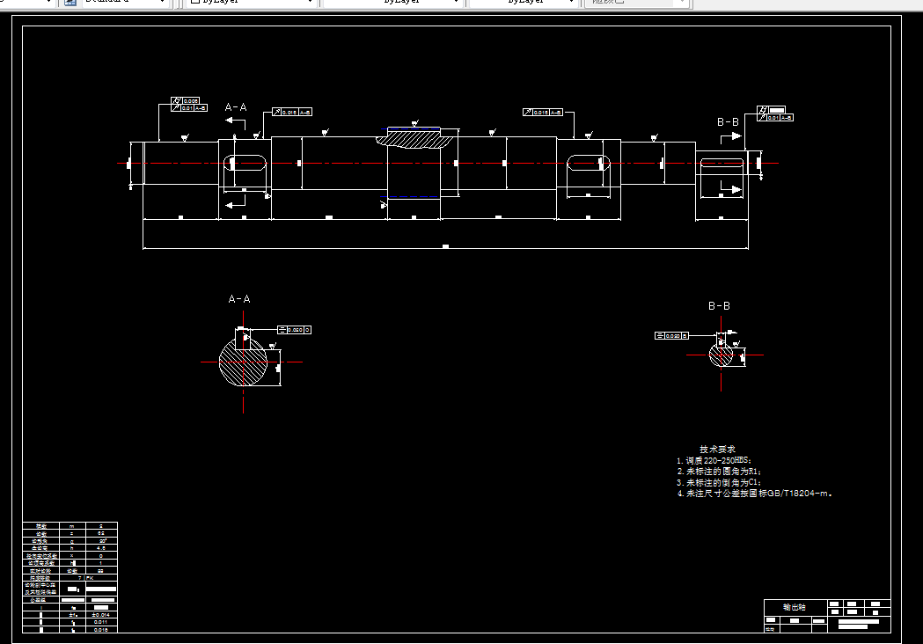This screenshot has width=923, height=644.
Task: Select the A-A cutting plane label above shaft
Action: pyautogui.click(x=236, y=107)
